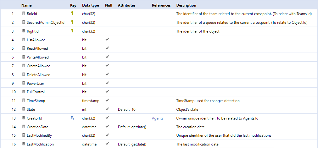318x148 pixels.
Task: Click the column icon next to LastModification
Action: click(24, 144)
